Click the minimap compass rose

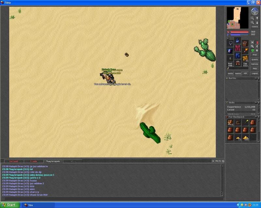pyautogui.click(x=254, y=11)
